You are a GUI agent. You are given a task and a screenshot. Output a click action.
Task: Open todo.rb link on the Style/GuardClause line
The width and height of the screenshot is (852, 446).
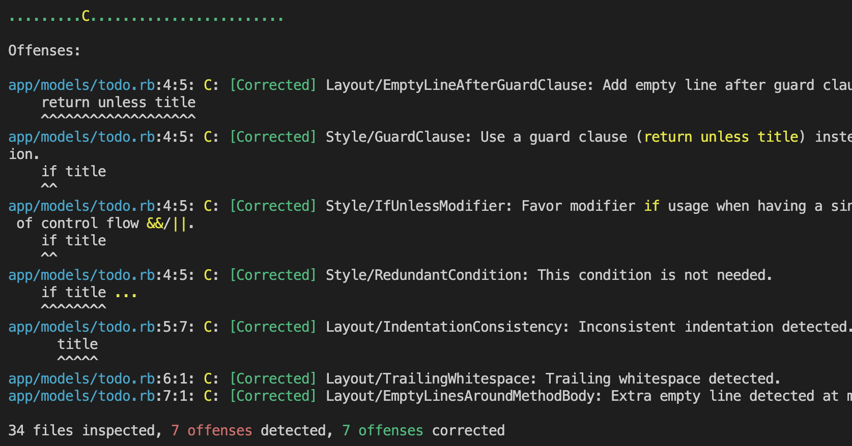(x=81, y=137)
